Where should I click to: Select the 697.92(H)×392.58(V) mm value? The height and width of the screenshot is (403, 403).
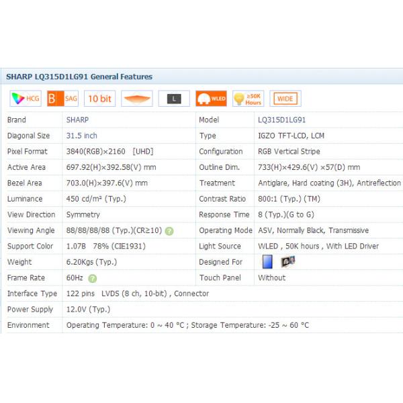[111, 167]
